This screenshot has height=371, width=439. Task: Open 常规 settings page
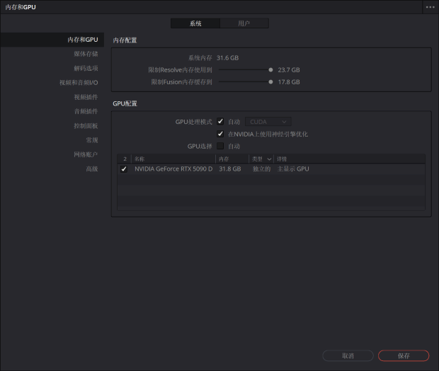click(92, 140)
